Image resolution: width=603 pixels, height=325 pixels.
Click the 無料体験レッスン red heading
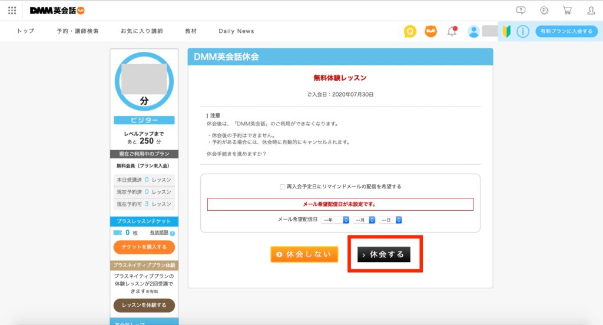(x=340, y=78)
